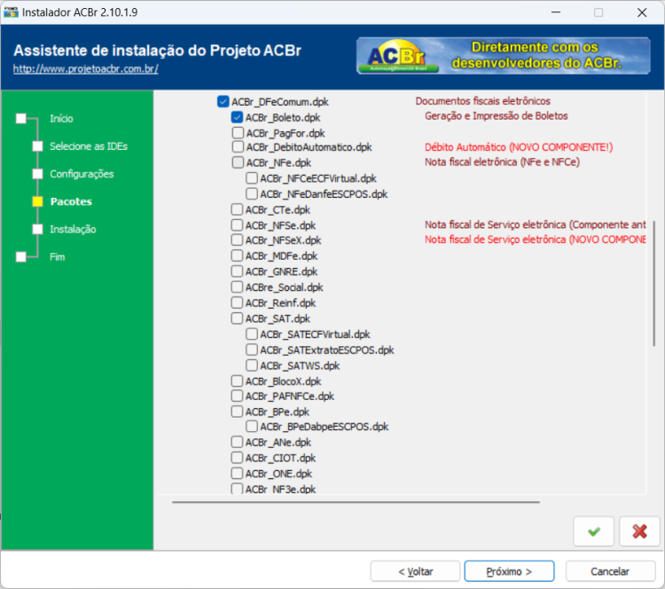Click the Voltar button
The image size is (665, 589).
tap(415, 571)
